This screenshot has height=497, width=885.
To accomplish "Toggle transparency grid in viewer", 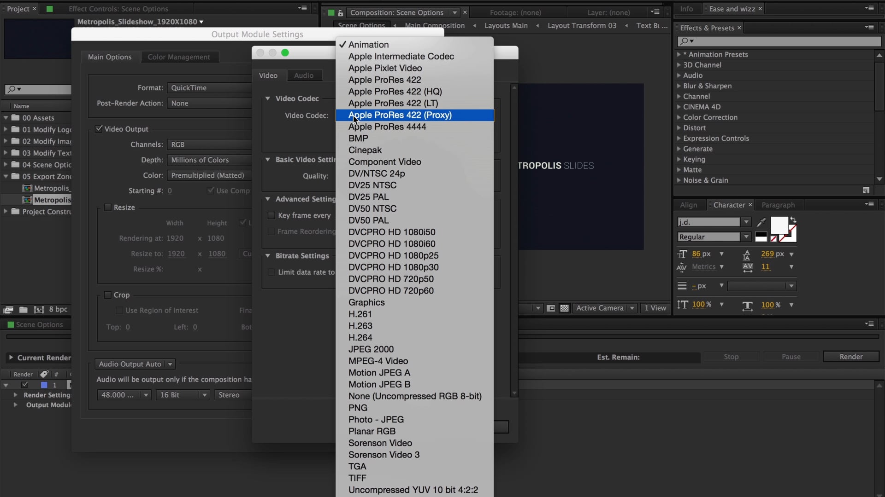I will pos(564,308).
